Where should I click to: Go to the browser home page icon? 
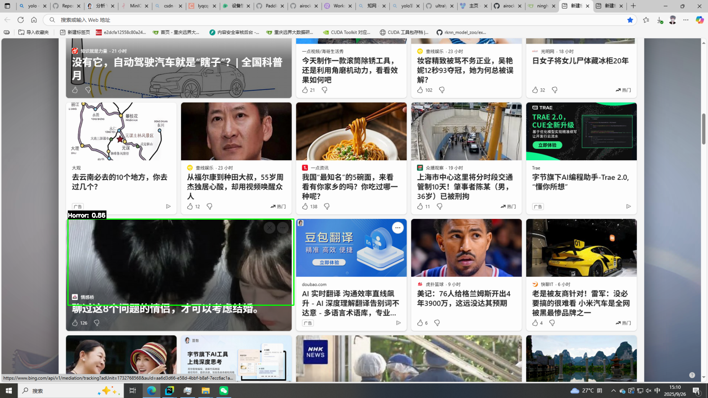point(34,20)
